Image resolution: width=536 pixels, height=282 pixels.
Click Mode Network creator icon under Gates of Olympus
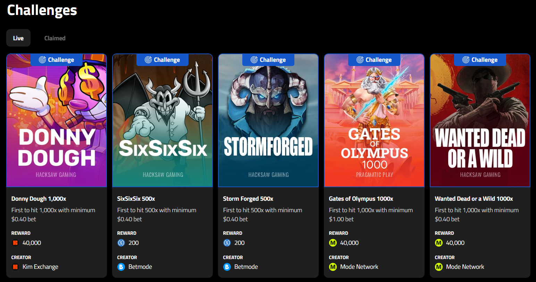click(x=333, y=267)
